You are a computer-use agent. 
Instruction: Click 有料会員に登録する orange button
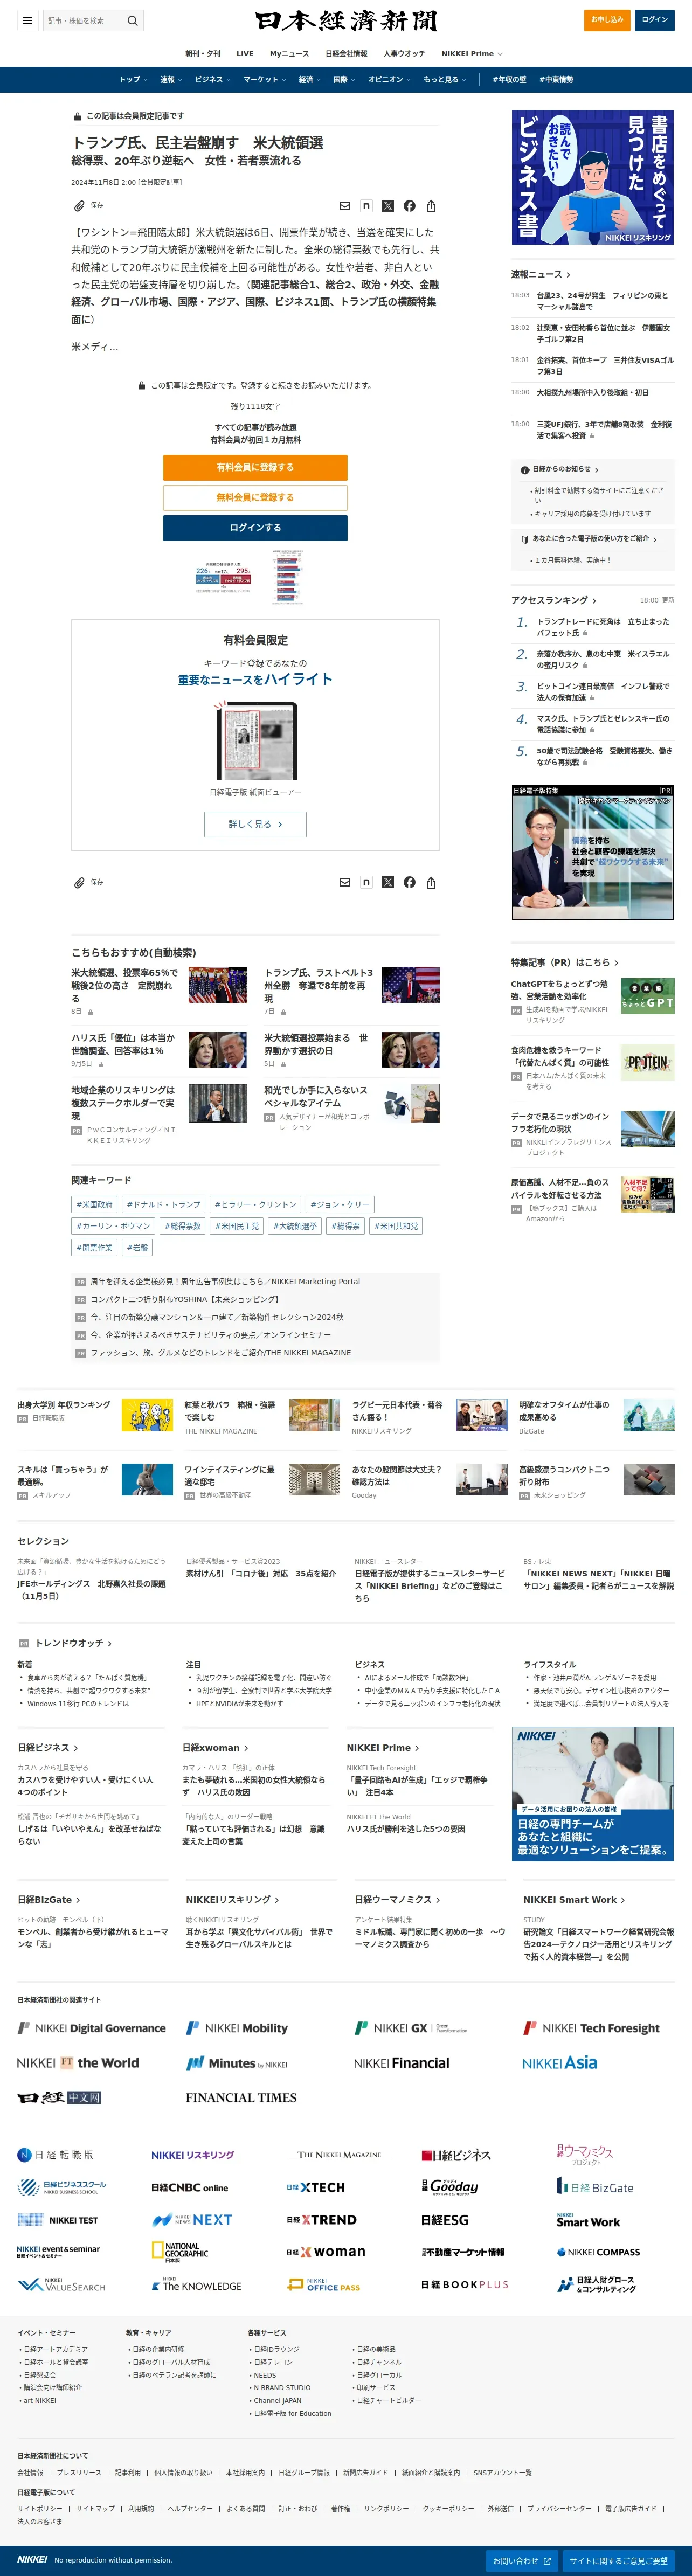click(x=255, y=467)
